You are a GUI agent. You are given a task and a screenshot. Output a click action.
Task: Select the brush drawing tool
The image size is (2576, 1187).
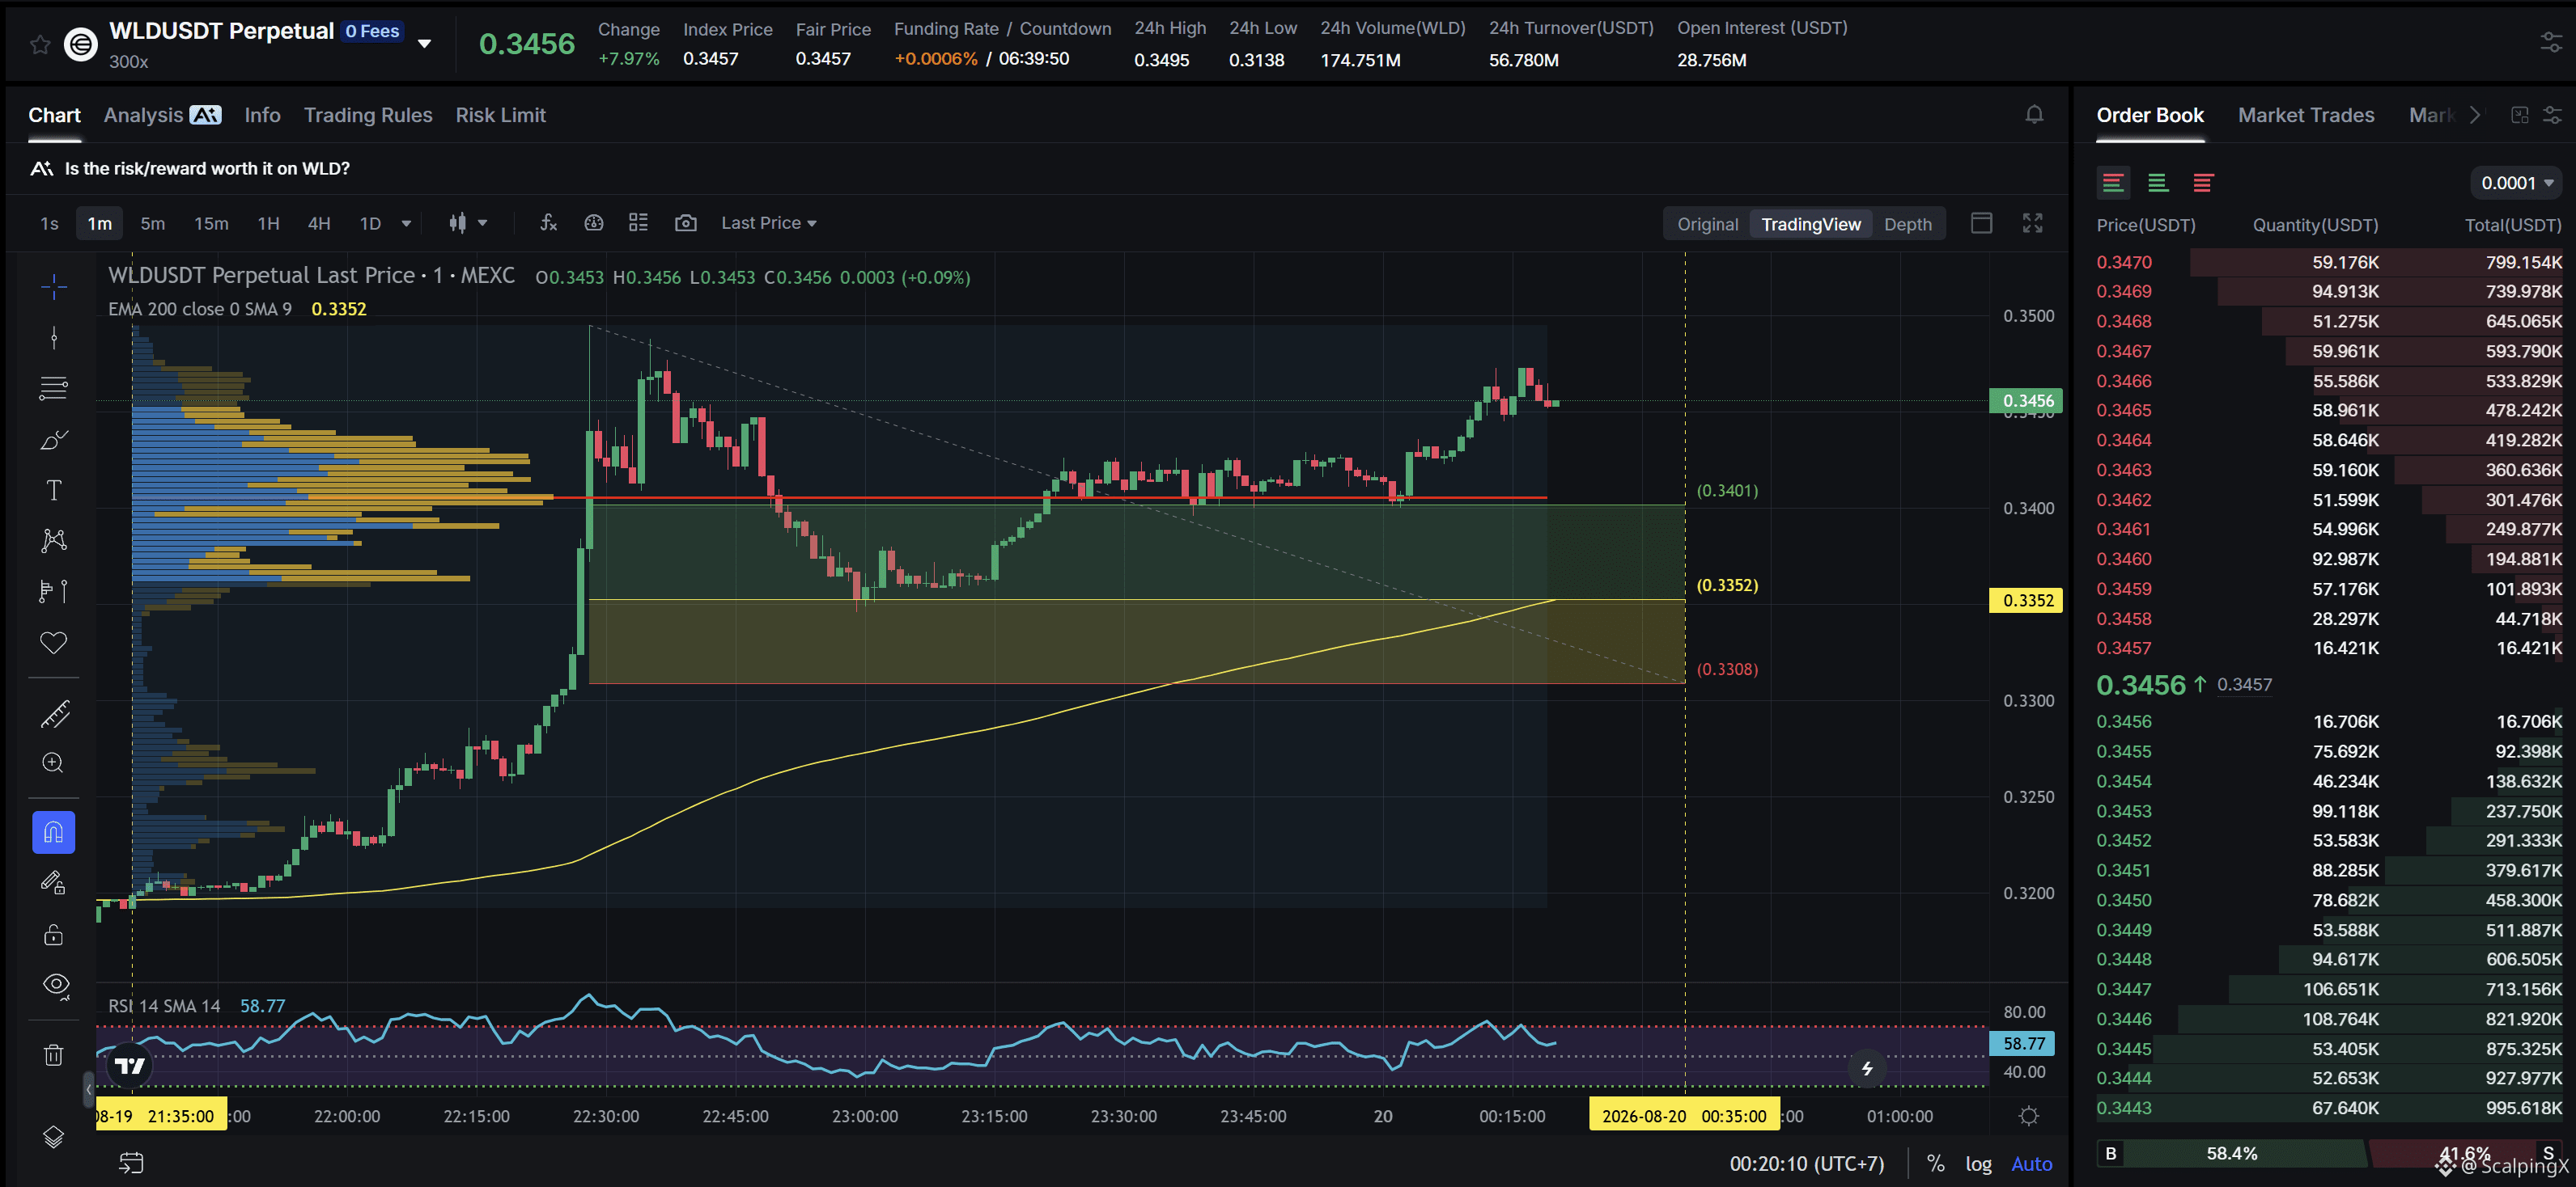(x=54, y=440)
